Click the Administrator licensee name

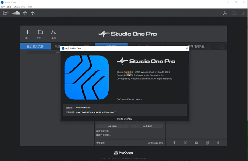(83, 108)
